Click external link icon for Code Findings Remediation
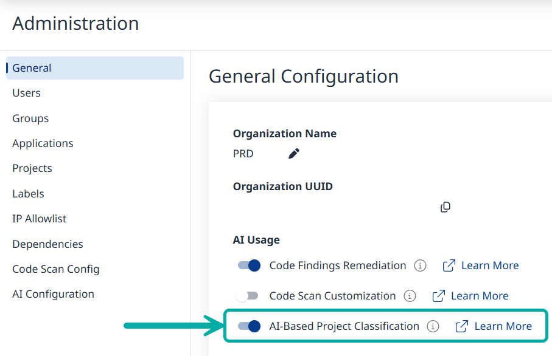The height and width of the screenshot is (356, 552). pyautogui.click(x=449, y=265)
